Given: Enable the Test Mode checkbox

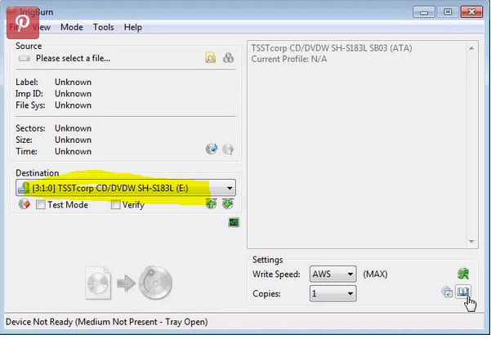Looking at the screenshot, I should pyautogui.click(x=40, y=205).
